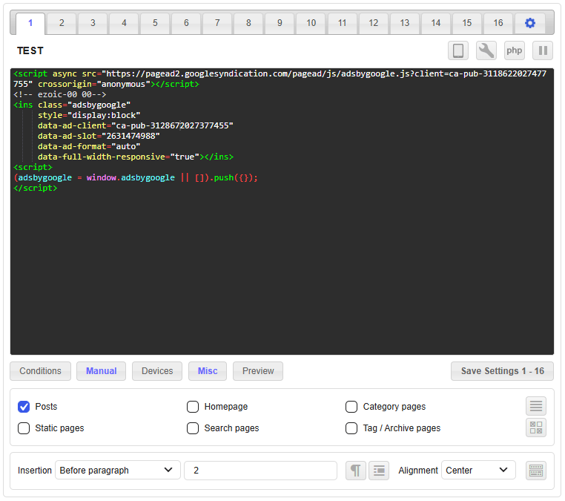Switch to block tab 2
The height and width of the screenshot is (501, 565).
pyautogui.click(x=62, y=24)
